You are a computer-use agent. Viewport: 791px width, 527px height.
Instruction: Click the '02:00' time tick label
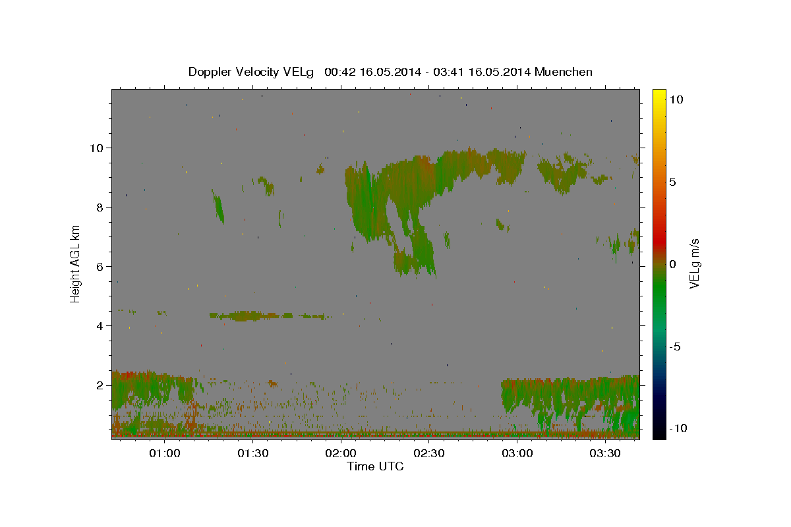[x=341, y=453]
